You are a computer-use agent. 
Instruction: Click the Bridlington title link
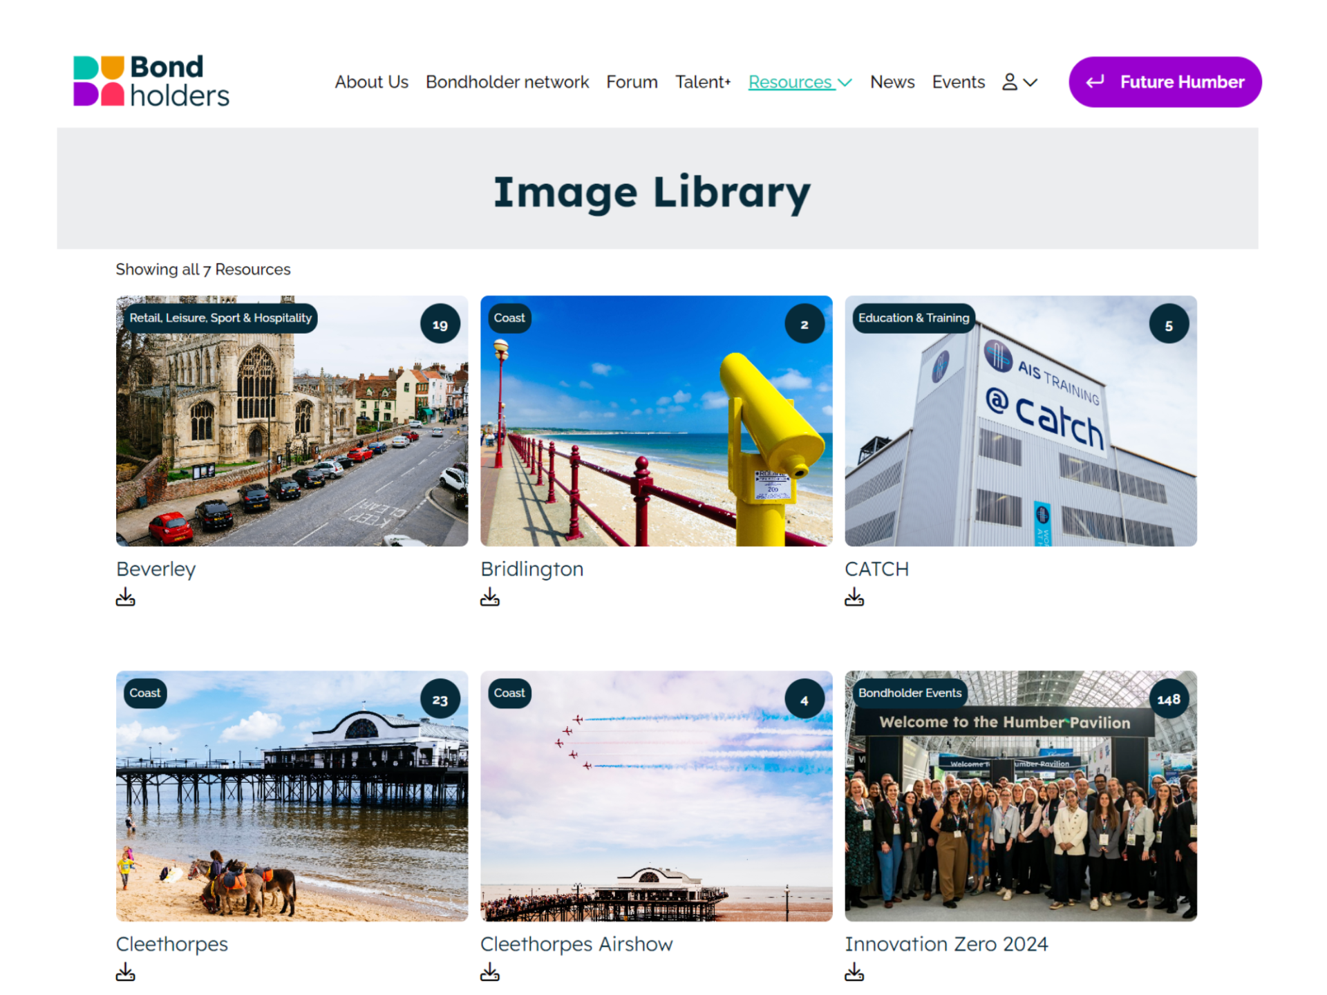531,569
